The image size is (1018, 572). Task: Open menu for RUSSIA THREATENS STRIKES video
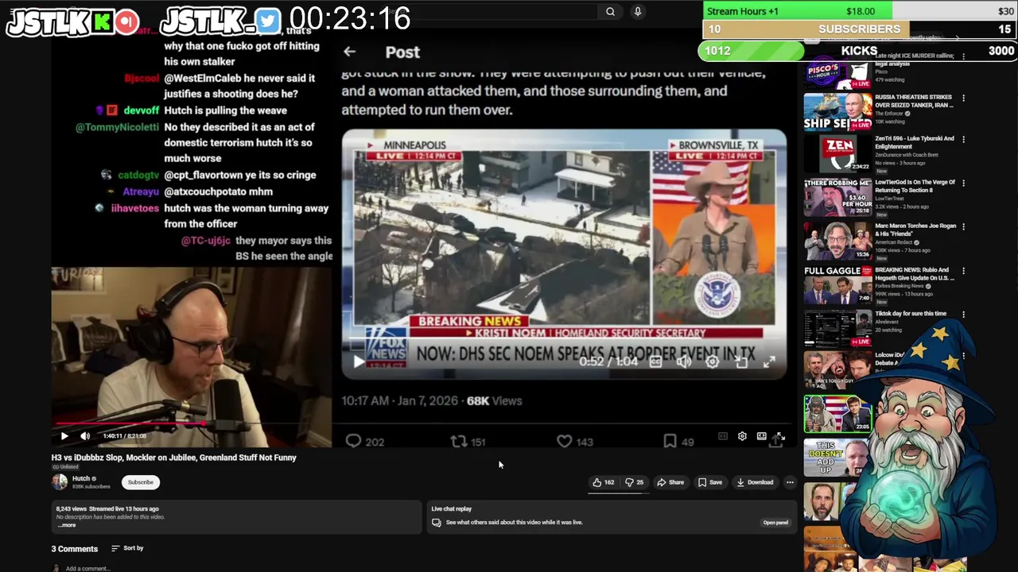tap(963, 99)
